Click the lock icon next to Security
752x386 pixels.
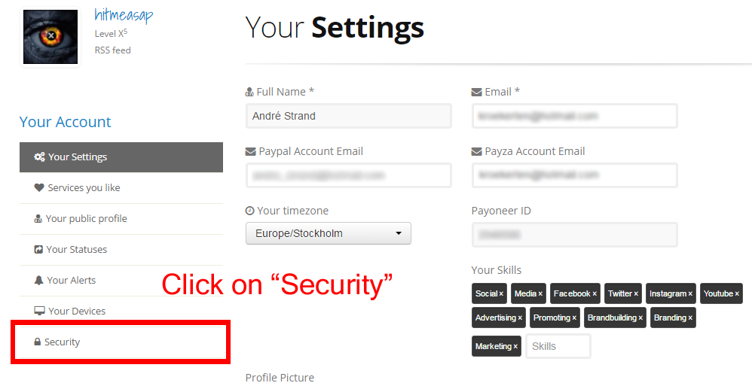click(x=38, y=342)
